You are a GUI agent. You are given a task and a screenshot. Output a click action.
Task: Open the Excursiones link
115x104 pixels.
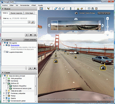click(15, 45)
